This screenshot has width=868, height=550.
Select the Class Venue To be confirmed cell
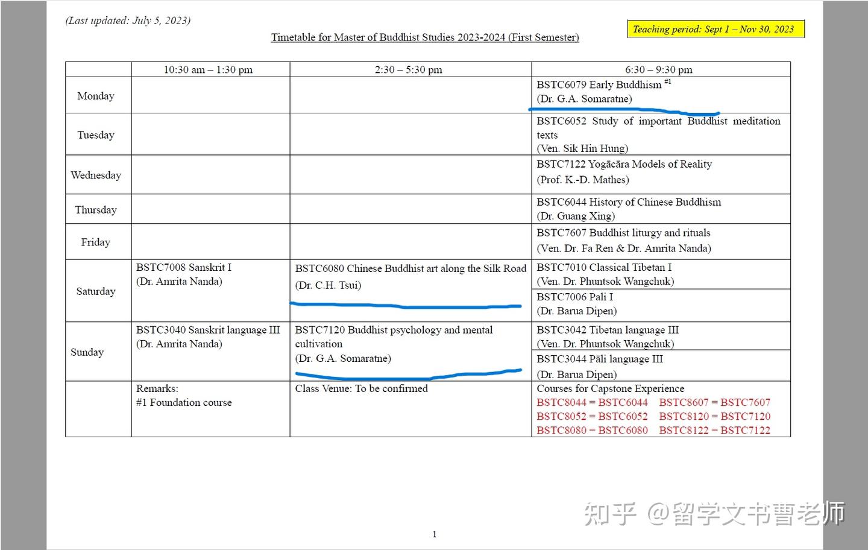361,388
